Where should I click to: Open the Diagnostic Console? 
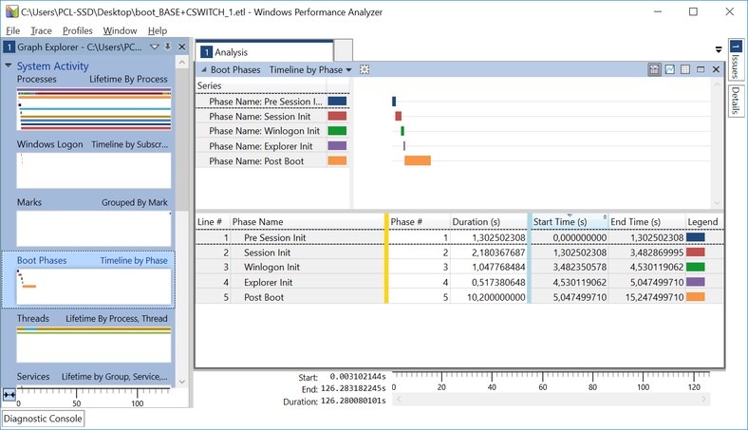coord(43,419)
